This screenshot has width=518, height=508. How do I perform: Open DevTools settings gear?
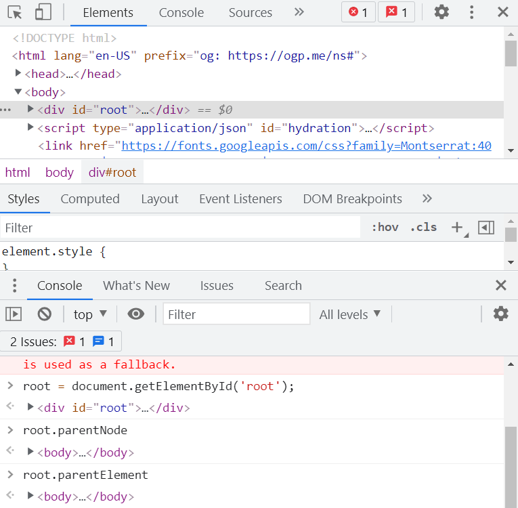pyautogui.click(x=441, y=12)
